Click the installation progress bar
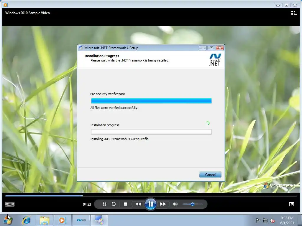The height and width of the screenshot is (226, 302). pyautogui.click(x=151, y=132)
